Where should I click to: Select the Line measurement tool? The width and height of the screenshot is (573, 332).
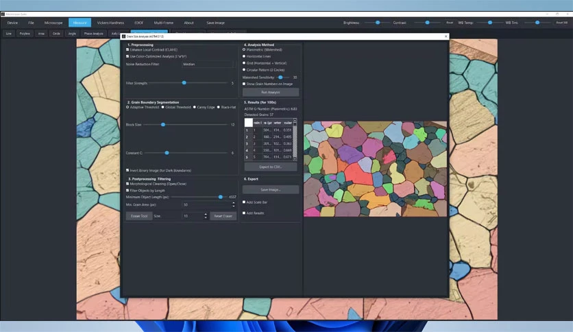(x=9, y=34)
